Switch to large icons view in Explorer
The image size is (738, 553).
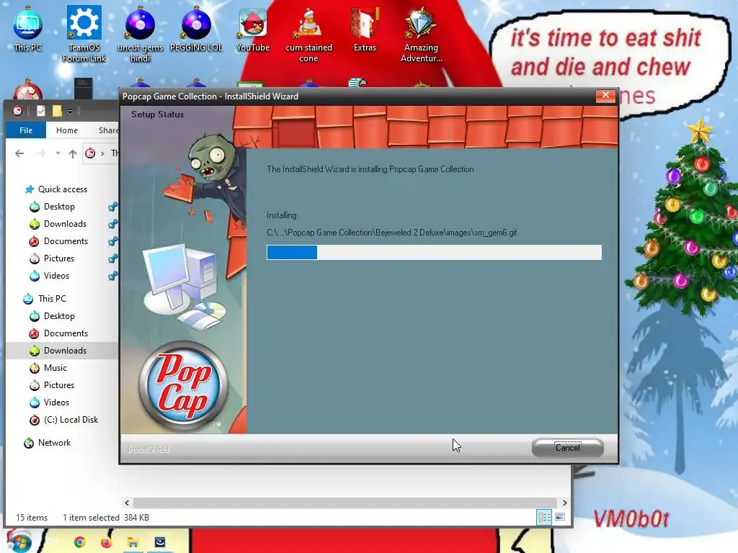coord(560,517)
